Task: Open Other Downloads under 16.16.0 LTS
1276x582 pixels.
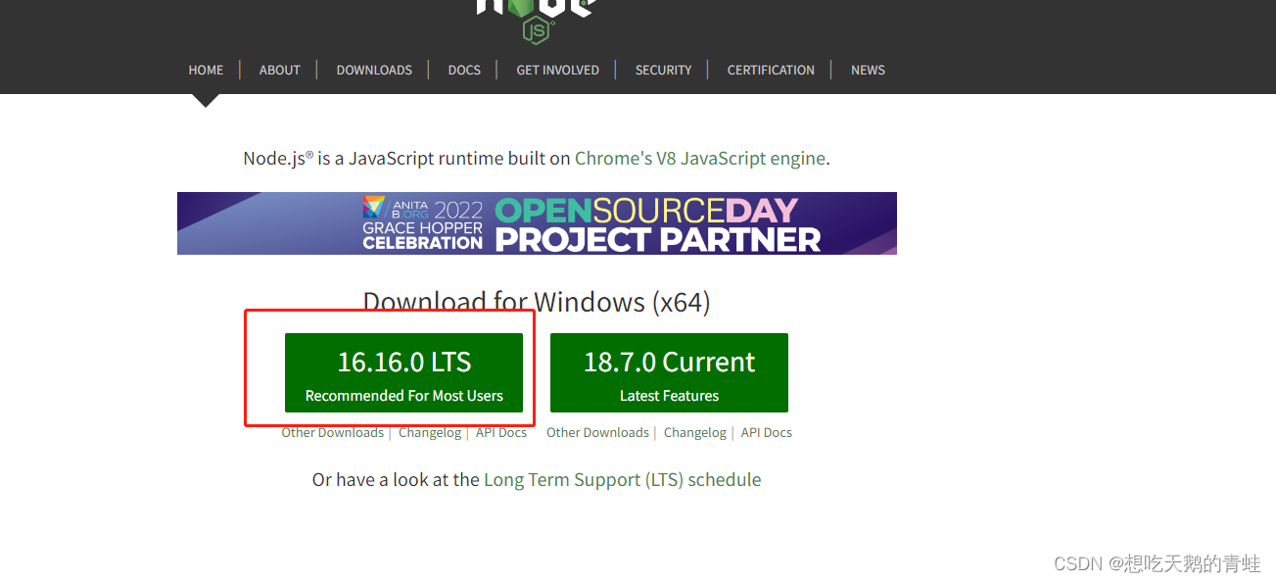Action: (x=332, y=432)
